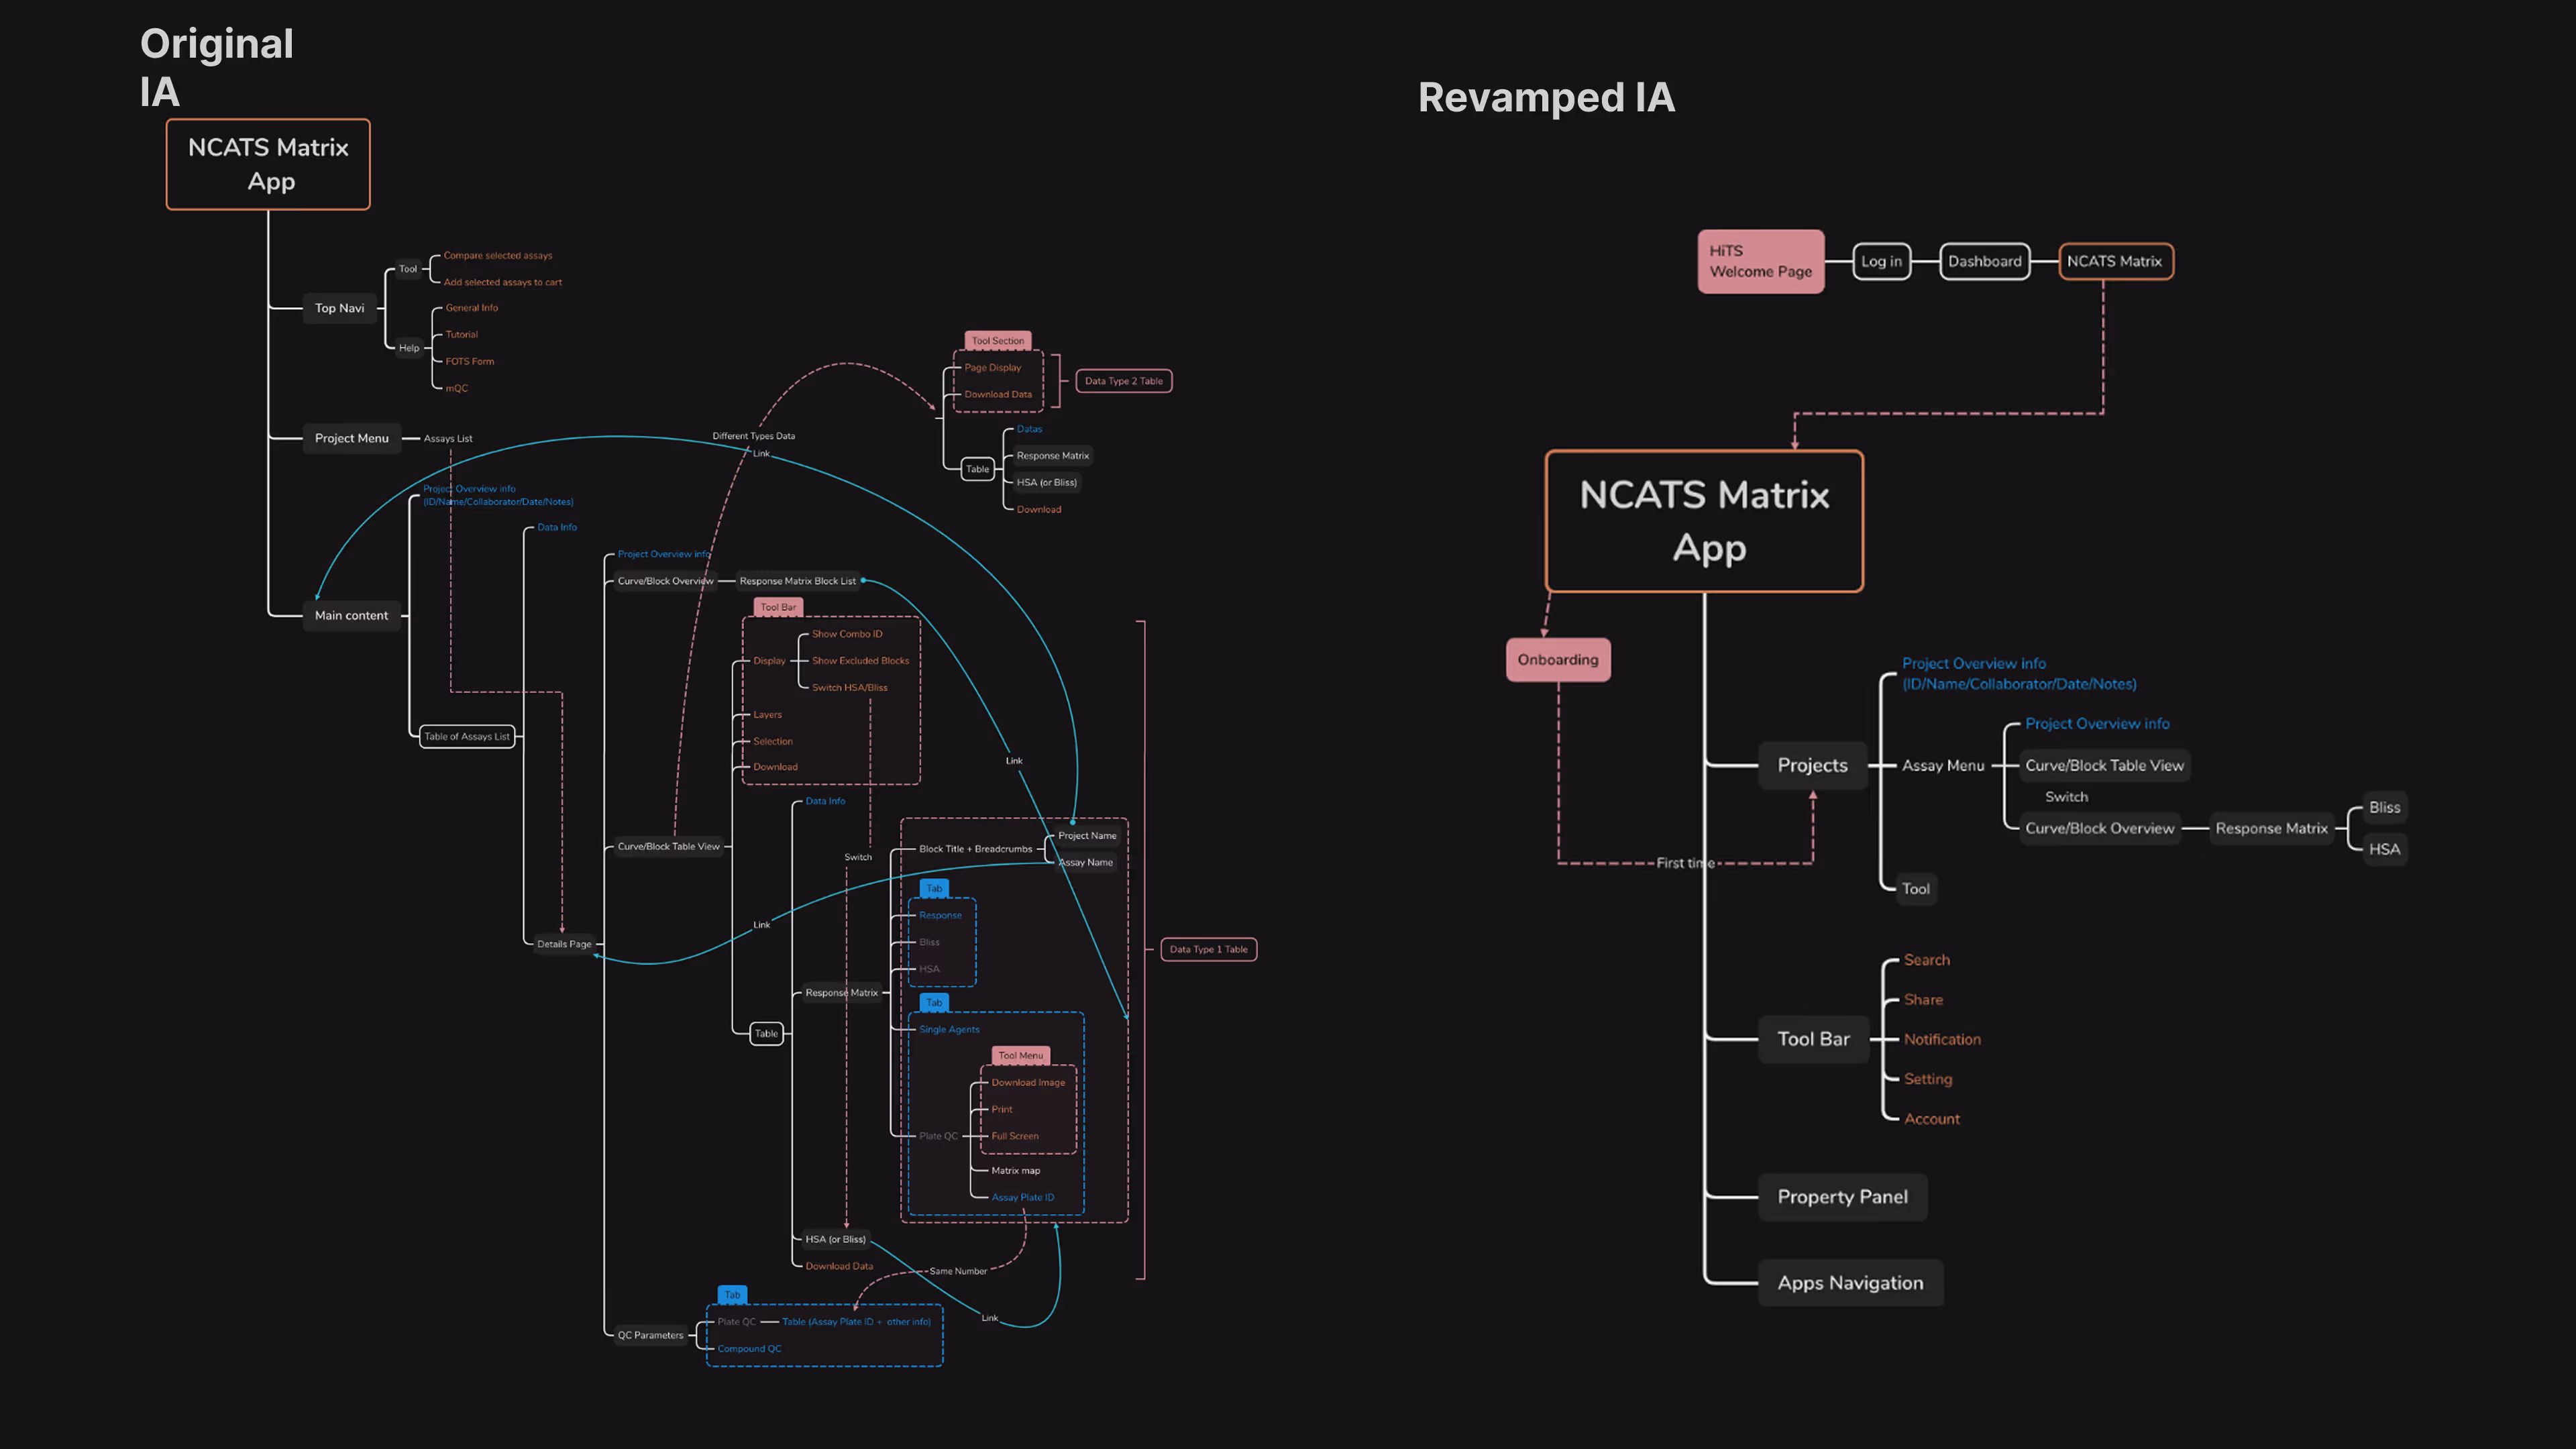Select the Property Panel node
2576x1449 pixels.
[x=1842, y=1197]
